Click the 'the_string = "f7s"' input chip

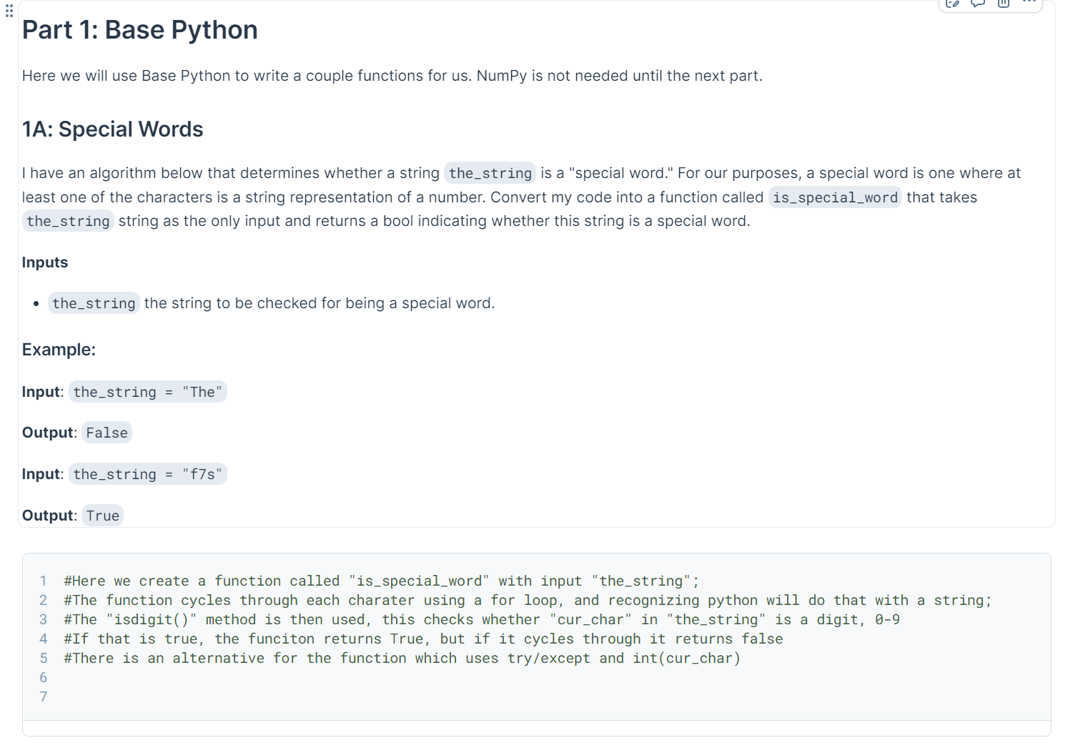click(x=147, y=473)
